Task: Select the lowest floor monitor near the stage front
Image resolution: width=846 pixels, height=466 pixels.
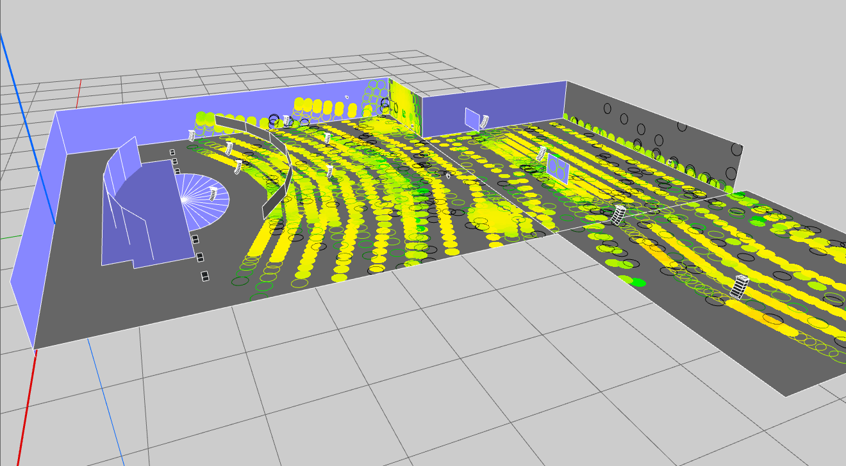Action: pos(205,276)
